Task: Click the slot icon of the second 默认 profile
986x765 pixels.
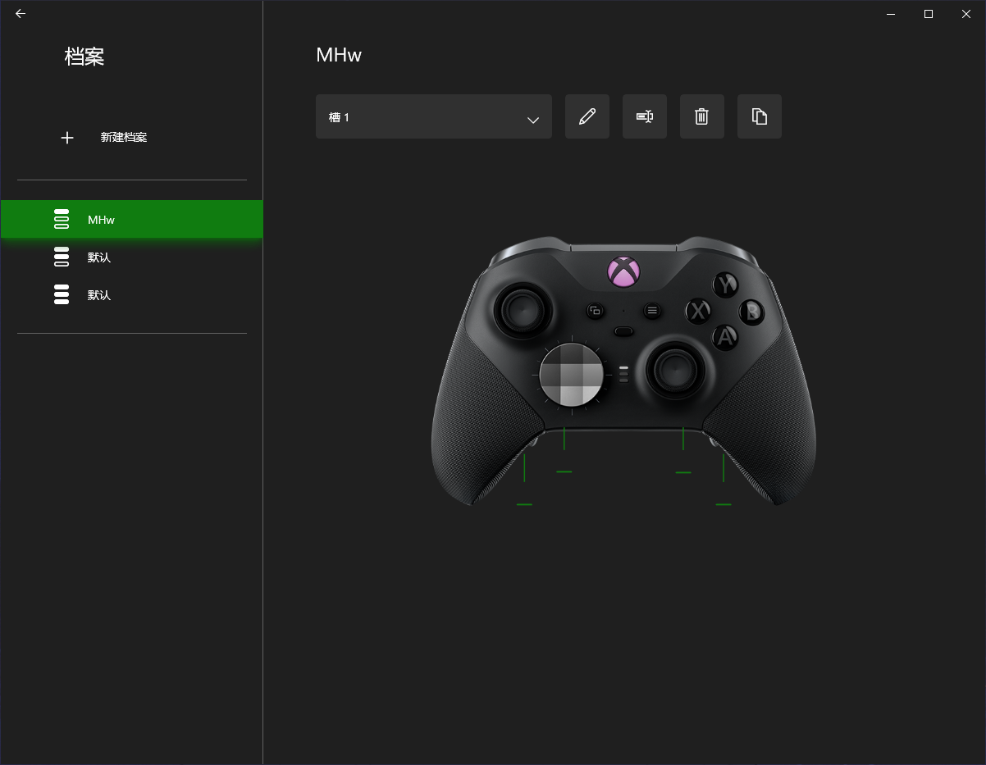Action: click(62, 294)
